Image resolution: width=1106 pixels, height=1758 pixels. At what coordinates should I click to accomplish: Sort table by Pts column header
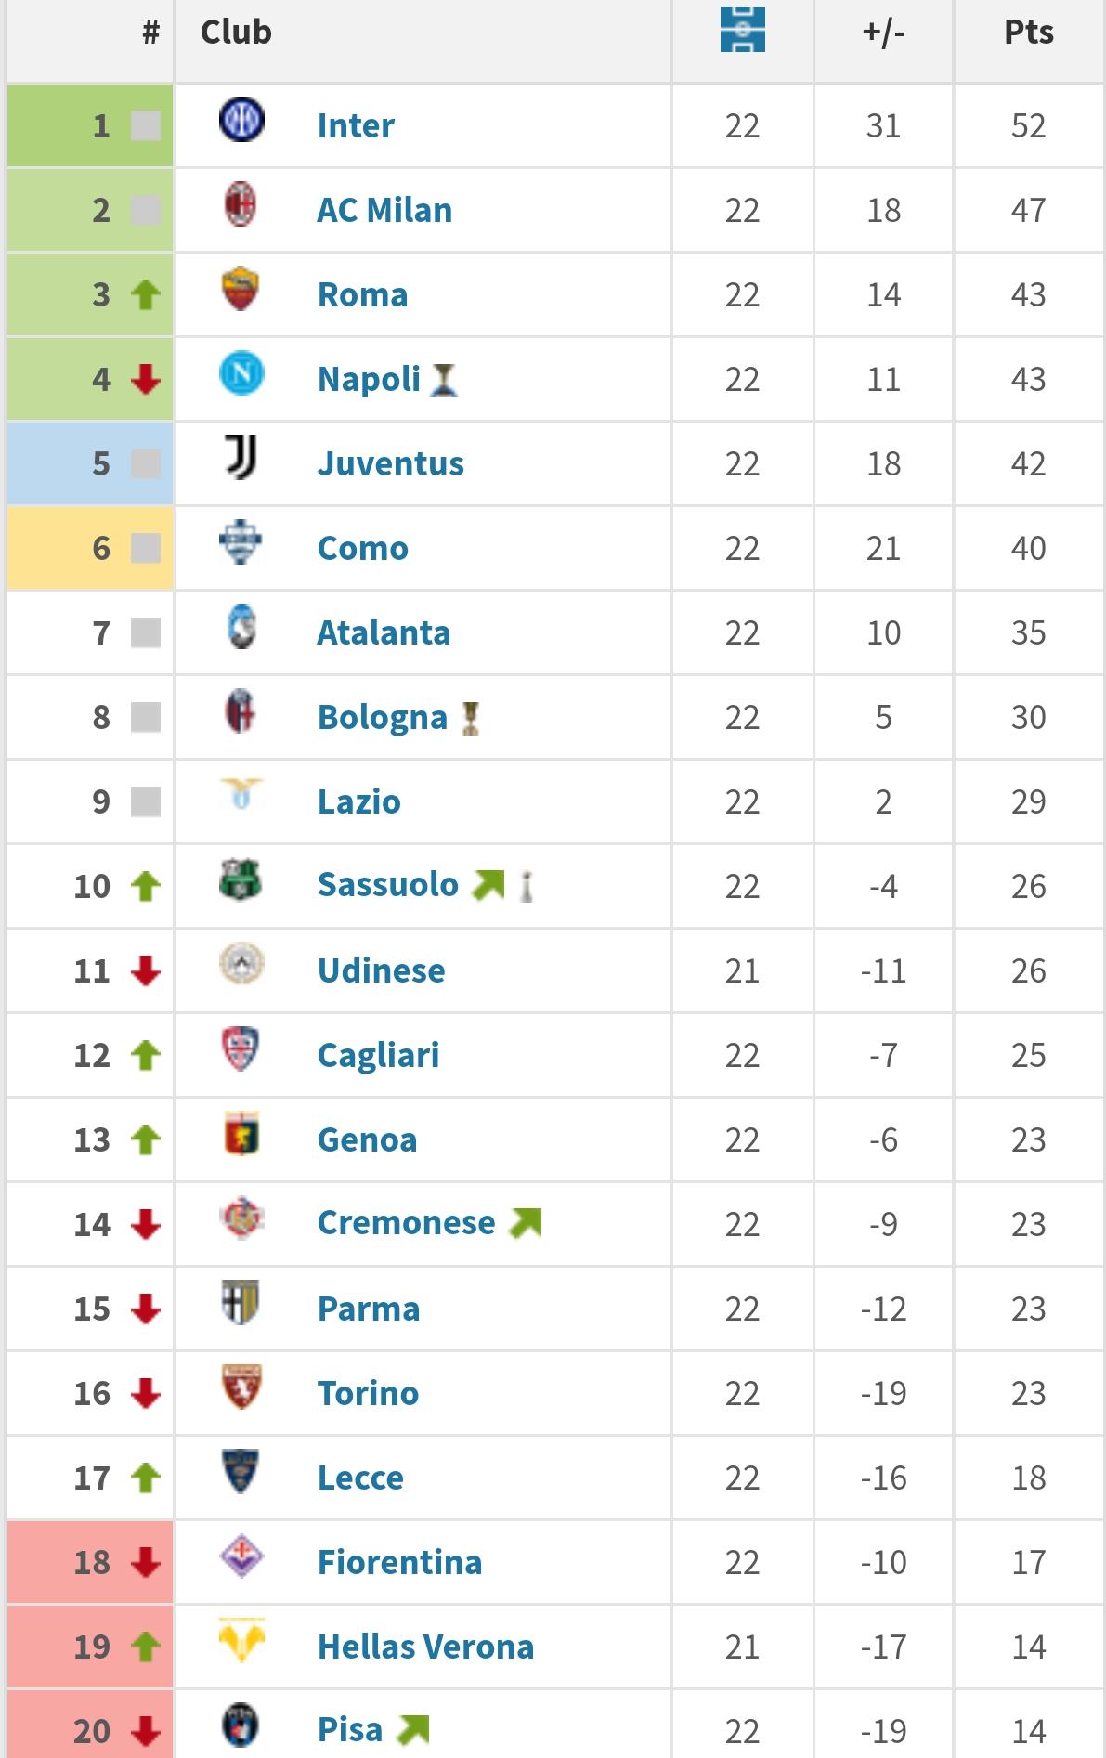1028,33
